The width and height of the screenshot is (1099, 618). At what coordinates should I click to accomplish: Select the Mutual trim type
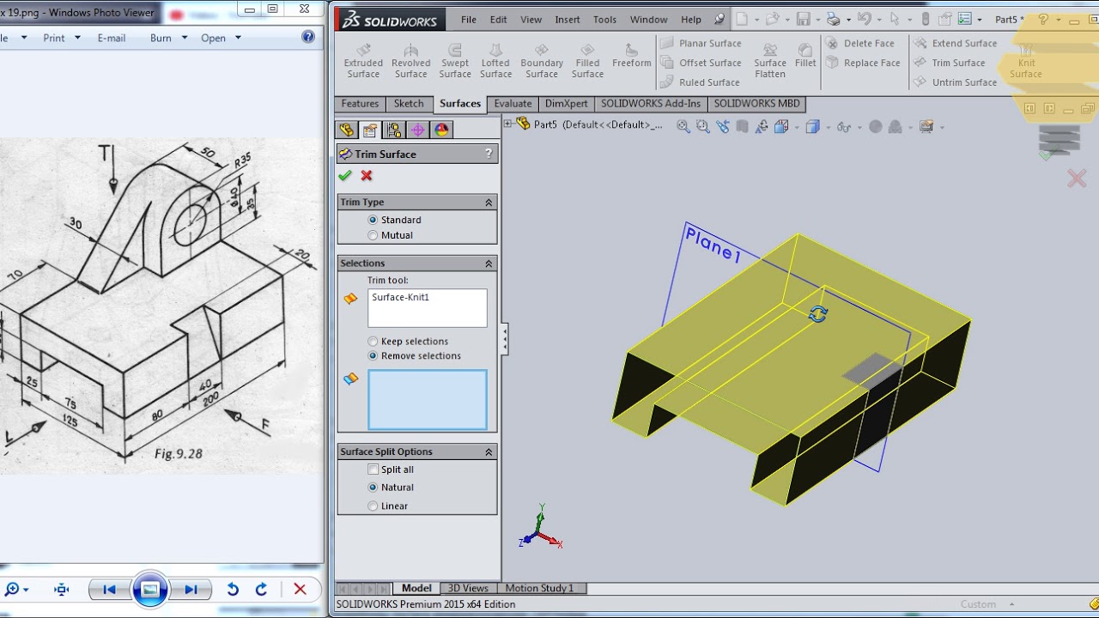click(x=390, y=235)
